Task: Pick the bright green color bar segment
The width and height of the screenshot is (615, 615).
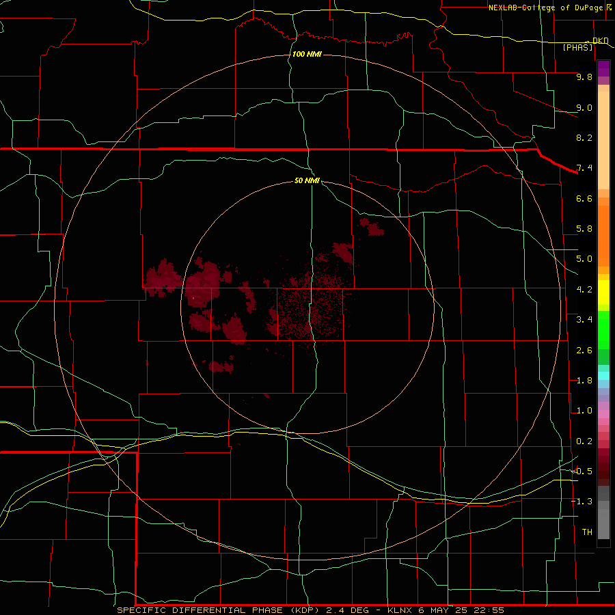Action: [x=603, y=330]
